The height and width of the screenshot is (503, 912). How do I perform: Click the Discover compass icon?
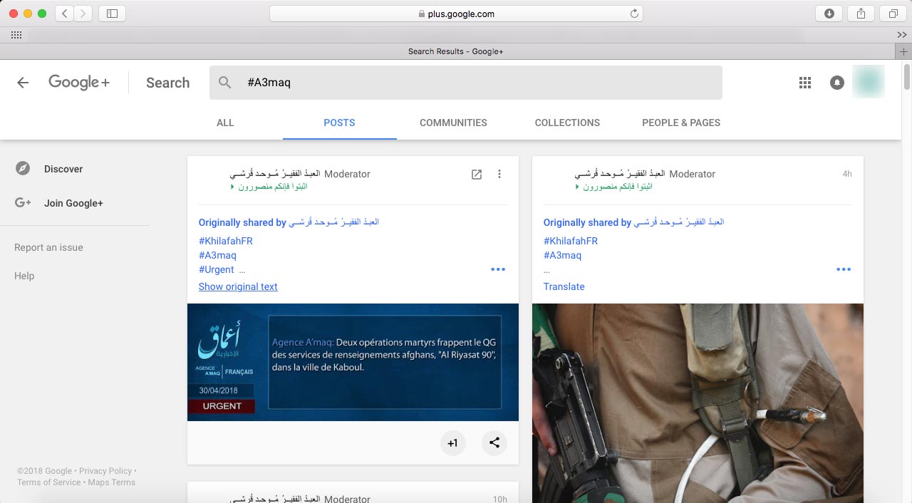(x=23, y=169)
